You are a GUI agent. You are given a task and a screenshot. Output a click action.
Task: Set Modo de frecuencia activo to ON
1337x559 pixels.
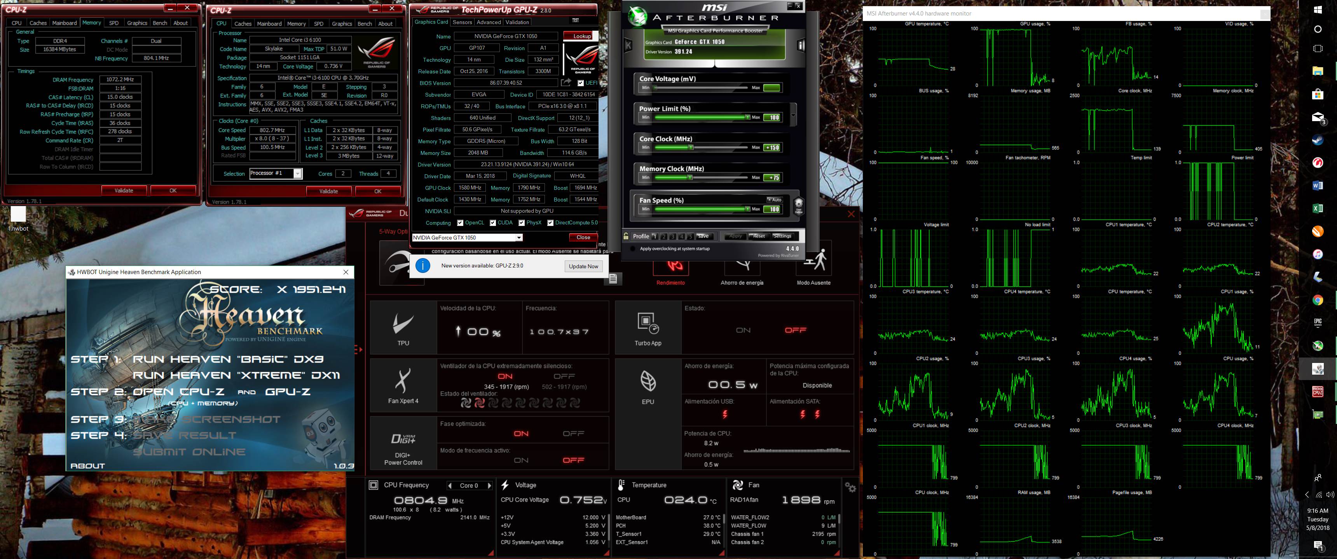(521, 460)
